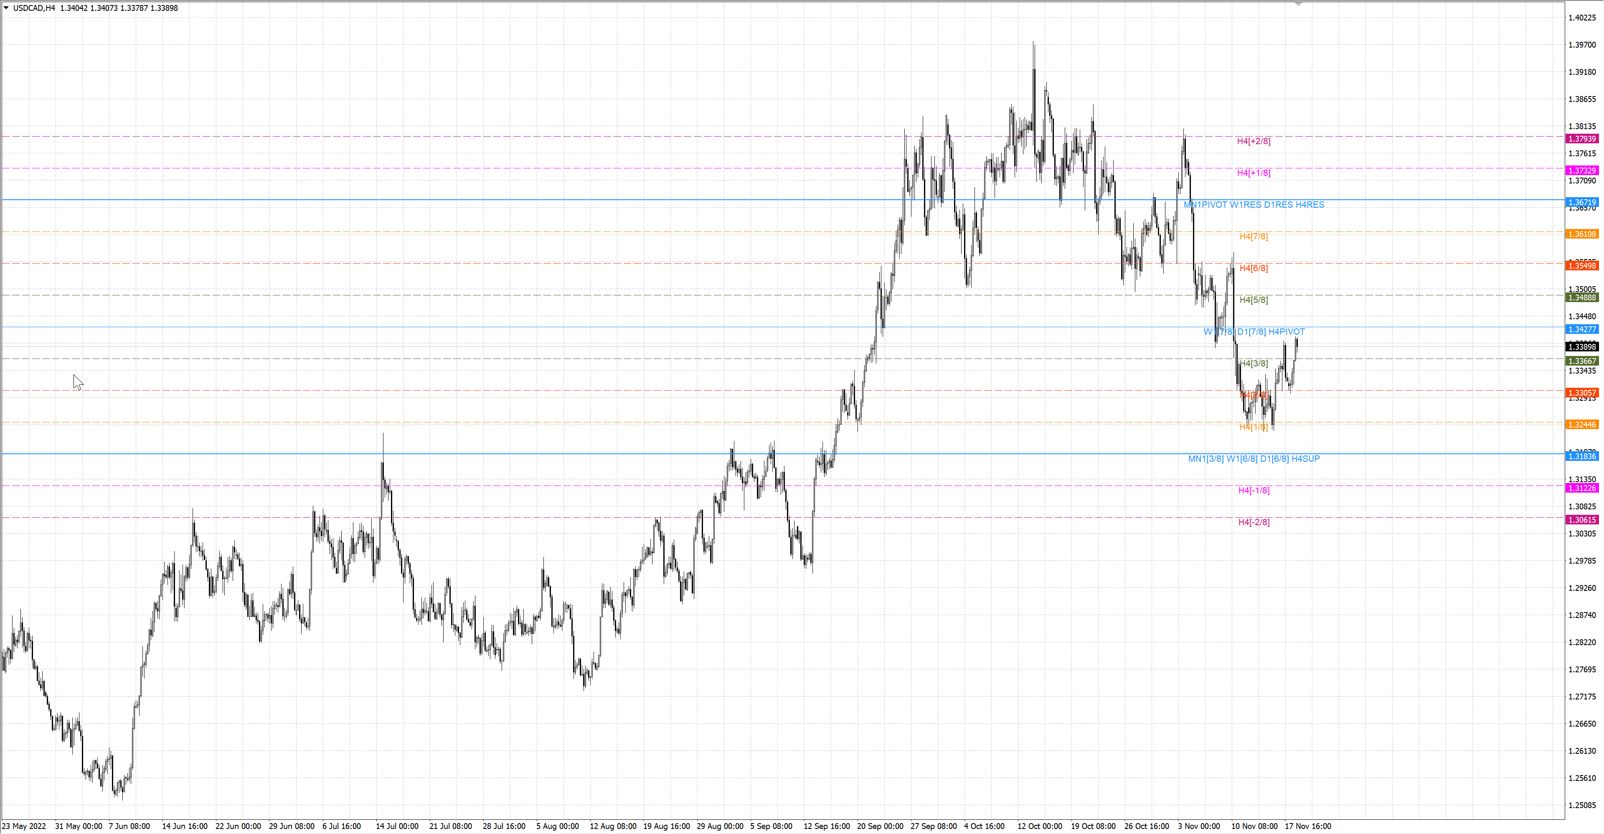The height and width of the screenshot is (834, 1604).
Task: Click the chart shift triangle marker on the top edge
Action: (x=1298, y=4)
